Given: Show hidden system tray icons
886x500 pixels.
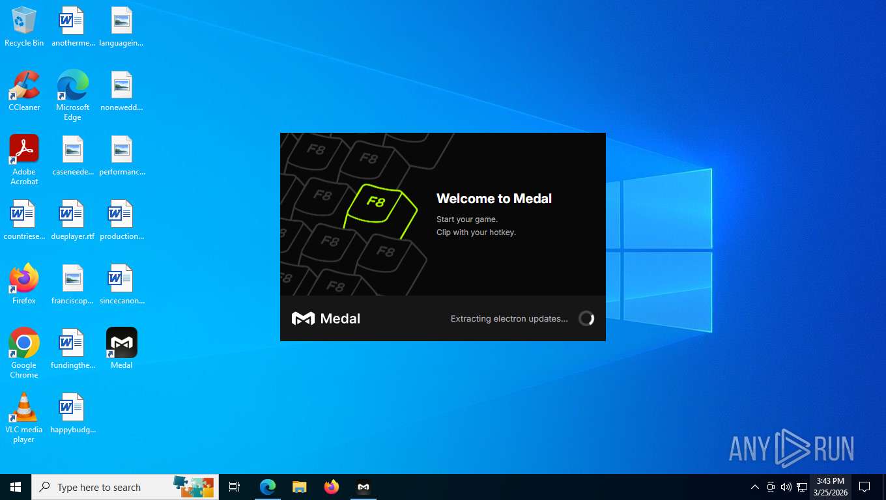Looking at the screenshot, I should pyautogui.click(x=754, y=487).
